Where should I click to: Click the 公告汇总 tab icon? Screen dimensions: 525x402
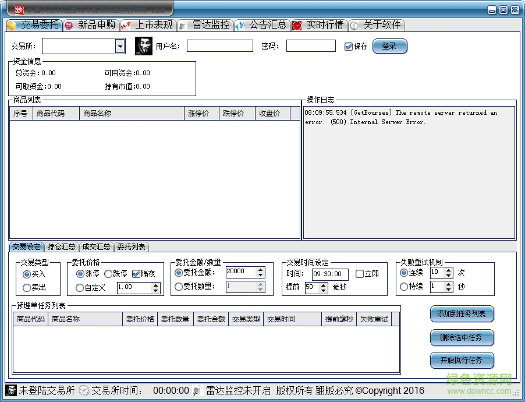pyautogui.click(x=240, y=26)
